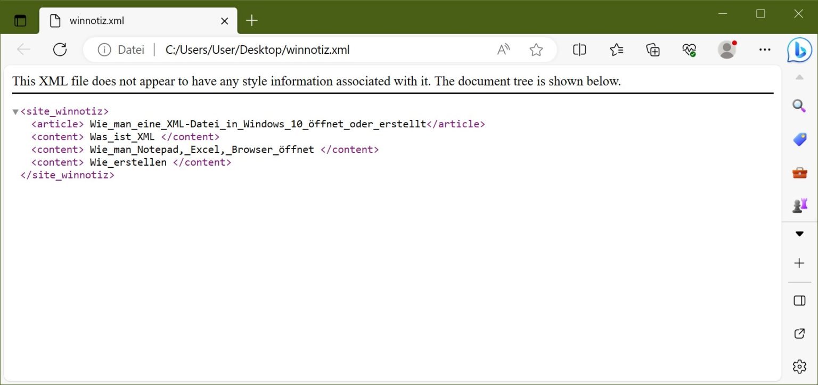The image size is (818, 385).
Task: Open the Settings and more menu
Action: (x=765, y=50)
